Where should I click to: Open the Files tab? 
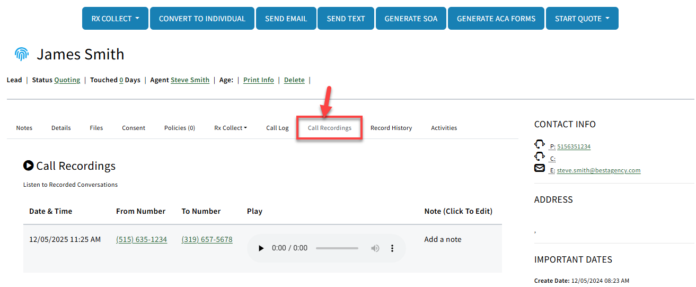(96, 128)
